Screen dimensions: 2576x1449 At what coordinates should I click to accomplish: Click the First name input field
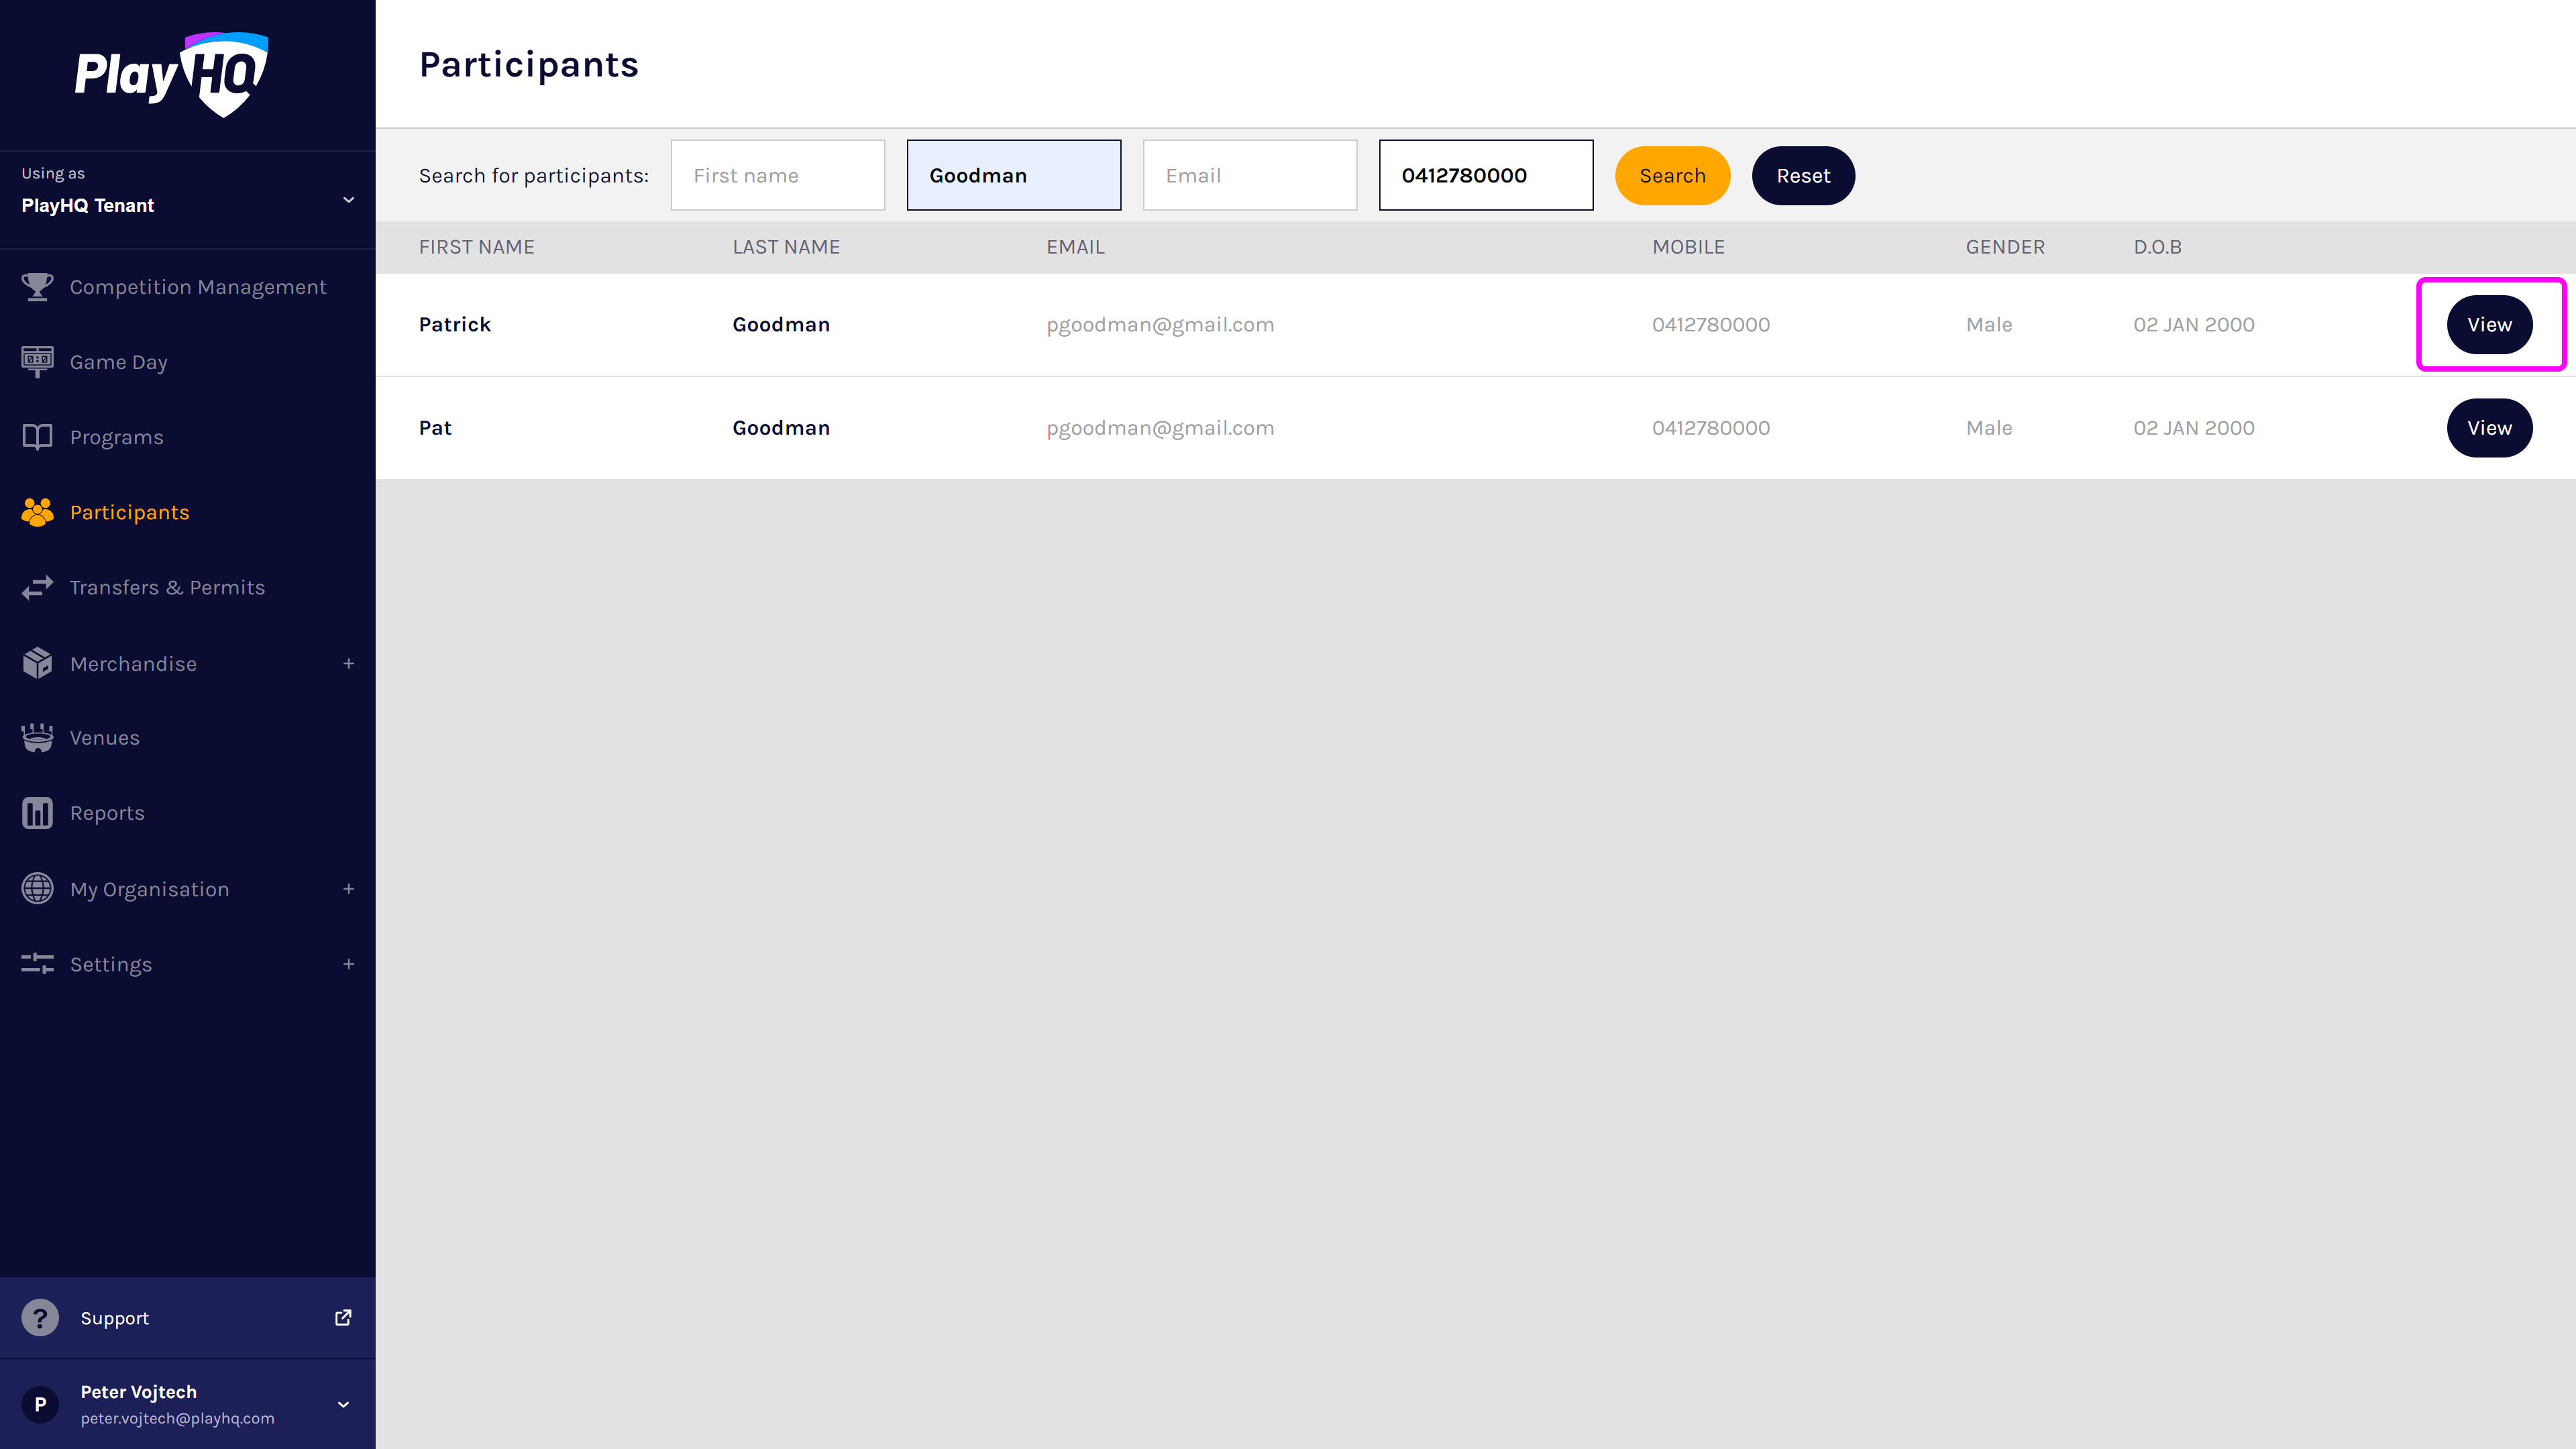[778, 175]
